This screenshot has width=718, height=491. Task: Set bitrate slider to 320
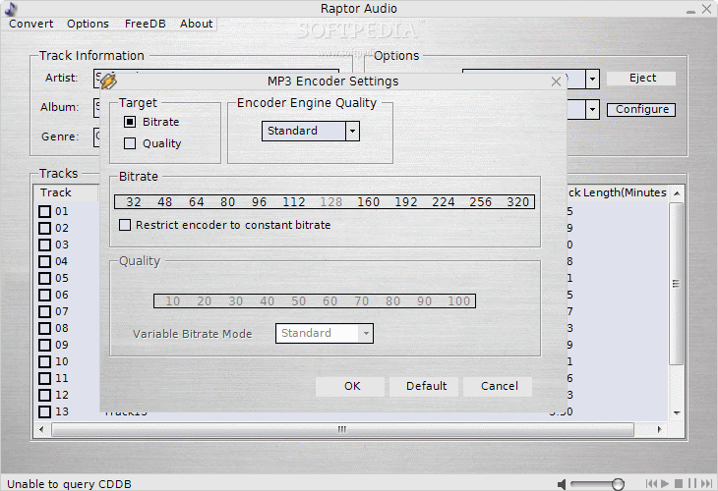click(x=518, y=202)
